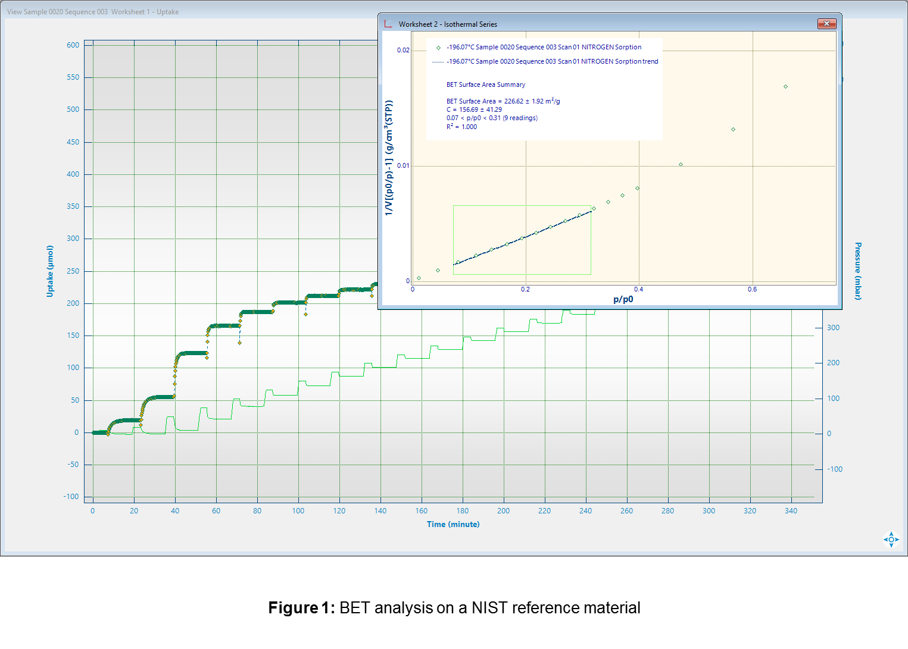Click the blue pan navigation crosshair icon
Screen dimensions: 908x649
coord(891,540)
